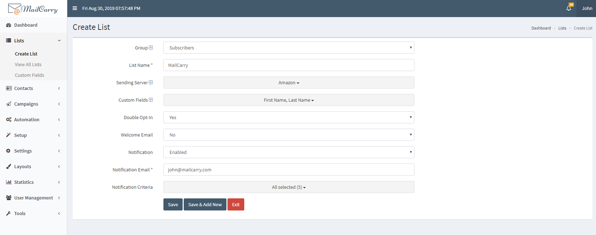Click the Layouts paintbrush icon

click(9, 166)
